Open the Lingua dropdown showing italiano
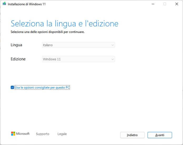 point(78,45)
